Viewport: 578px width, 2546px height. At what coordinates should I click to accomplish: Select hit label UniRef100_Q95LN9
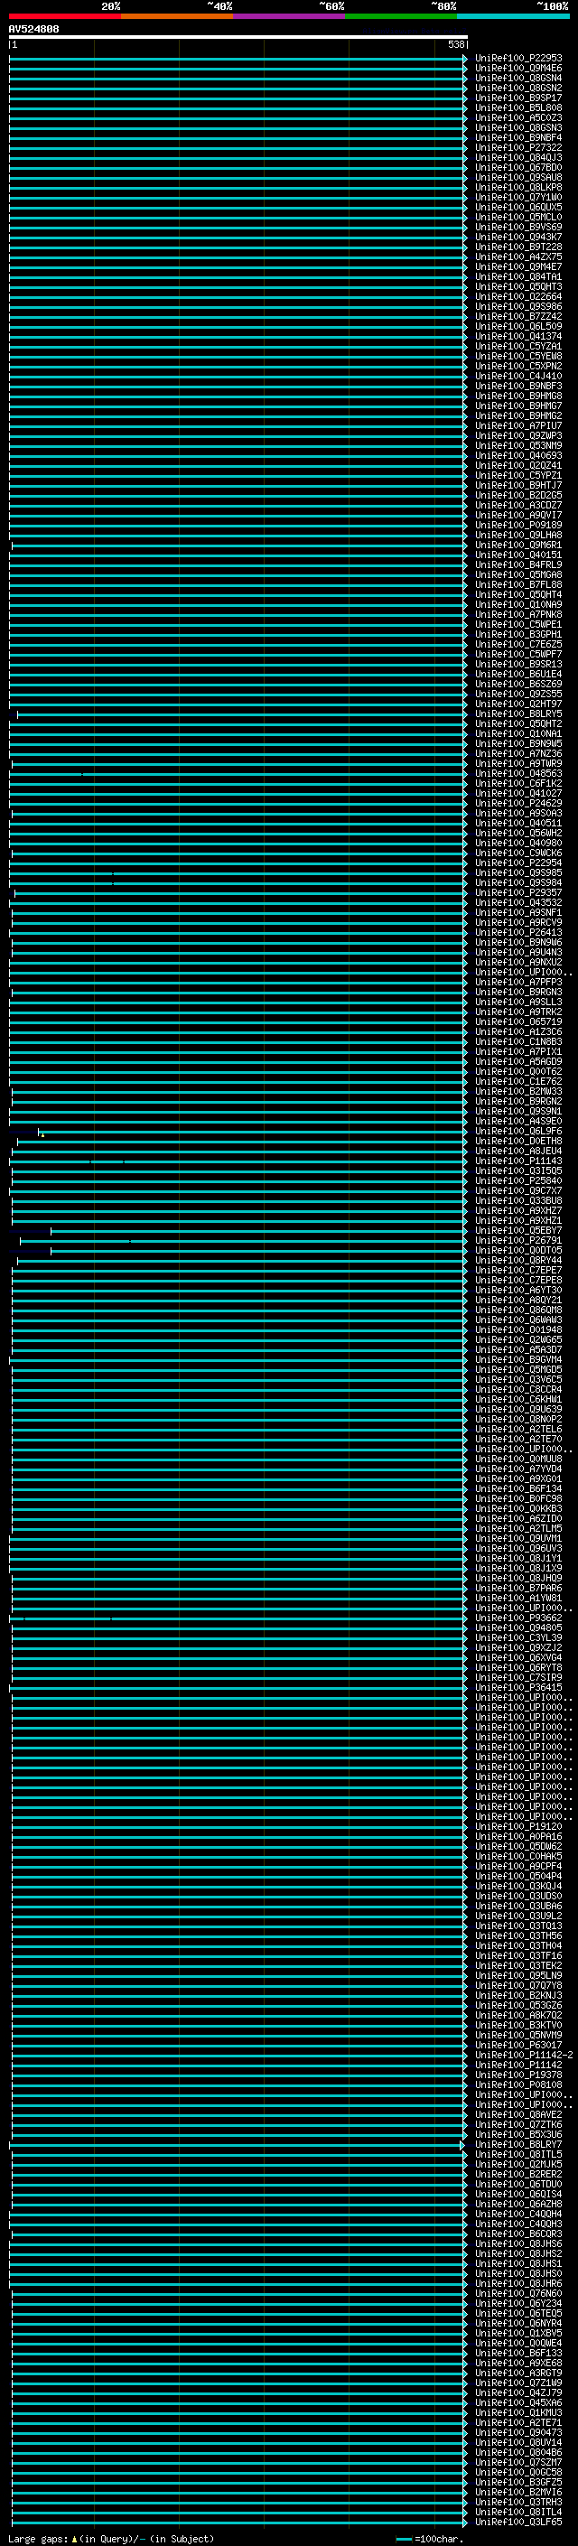coord(517,1974)
